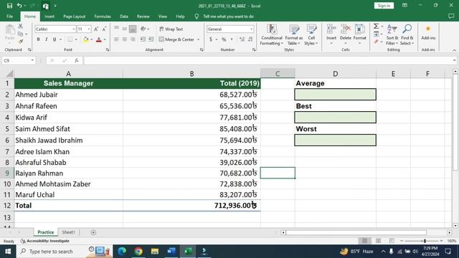Toggle Italic formatting

pos(46,39)
